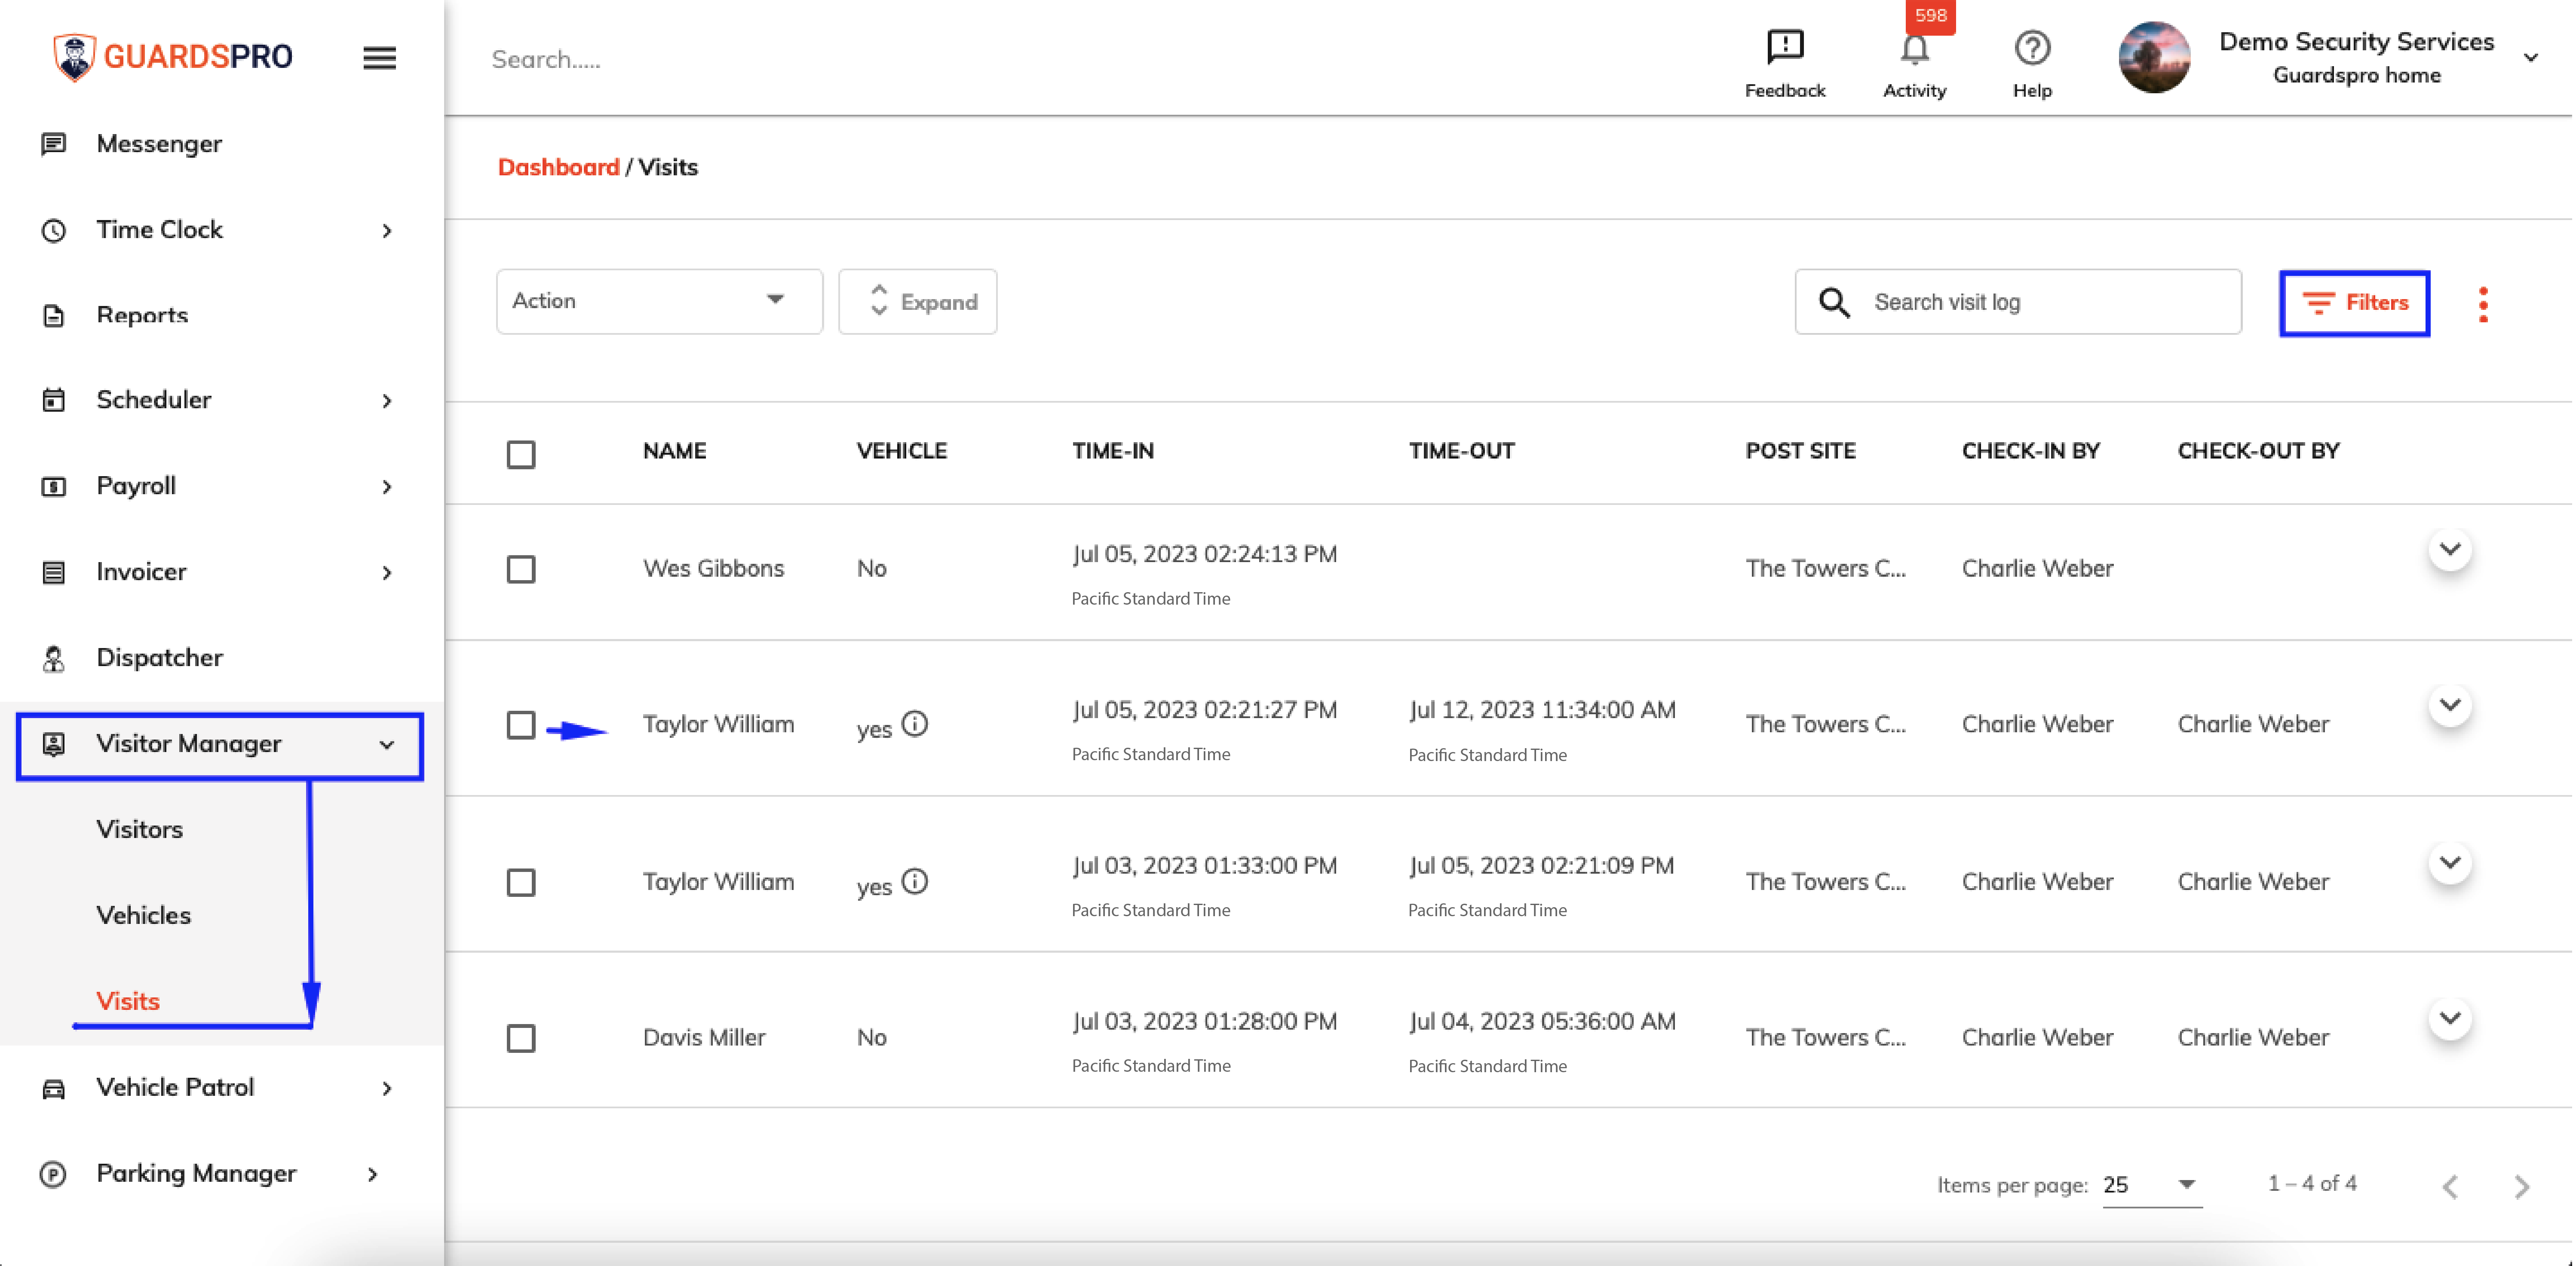Screen dimensions: 2576x1266
Task: Open the Messenger menu item
Action: tap(159, 144)
